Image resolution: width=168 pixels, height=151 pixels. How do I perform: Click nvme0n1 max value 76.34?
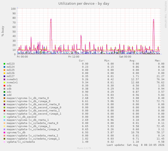[x=160, y=79]
